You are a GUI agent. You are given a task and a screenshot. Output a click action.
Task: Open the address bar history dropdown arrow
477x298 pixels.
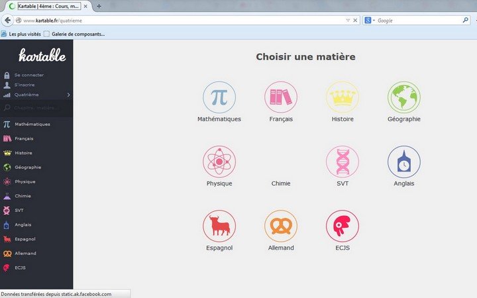click(x=348, y=21)
